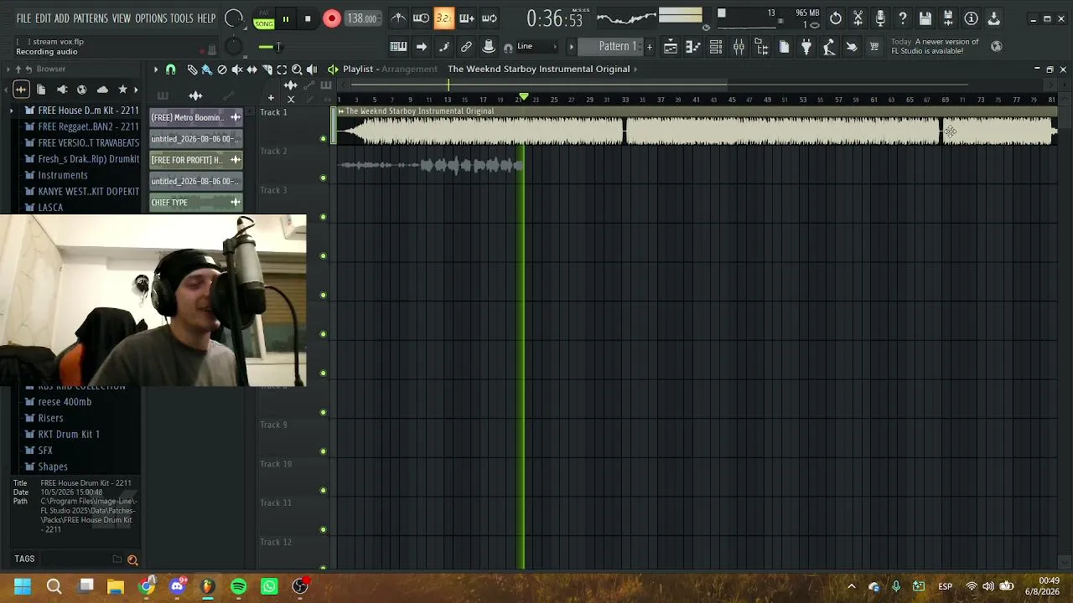Toggle the playlist magnet snap icon
This screenshot has width=1073, height=603.
171,70
